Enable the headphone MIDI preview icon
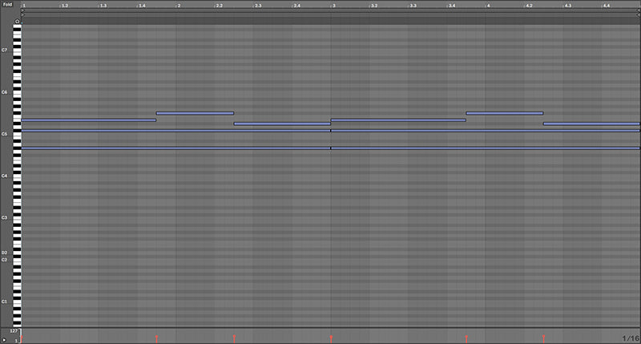641x344 pixels. point(17,22)
